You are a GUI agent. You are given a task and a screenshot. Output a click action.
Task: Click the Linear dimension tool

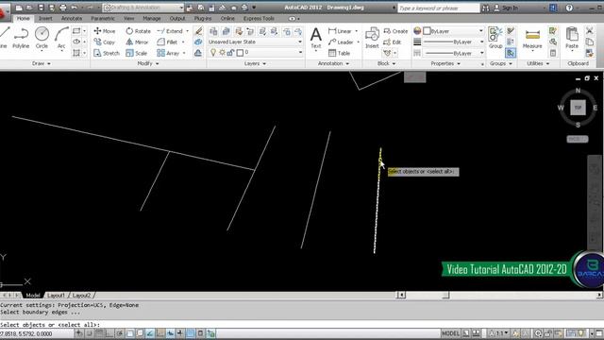[340, 31]
